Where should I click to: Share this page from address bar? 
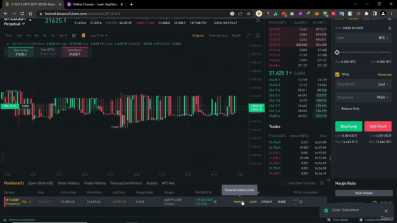(240, 14)
